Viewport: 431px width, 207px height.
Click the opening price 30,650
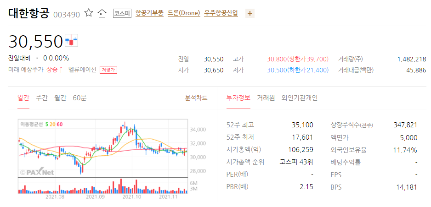pyautogui.click(x=214, y=70)
